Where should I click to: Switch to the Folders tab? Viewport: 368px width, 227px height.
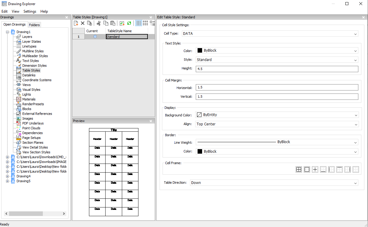34,25
